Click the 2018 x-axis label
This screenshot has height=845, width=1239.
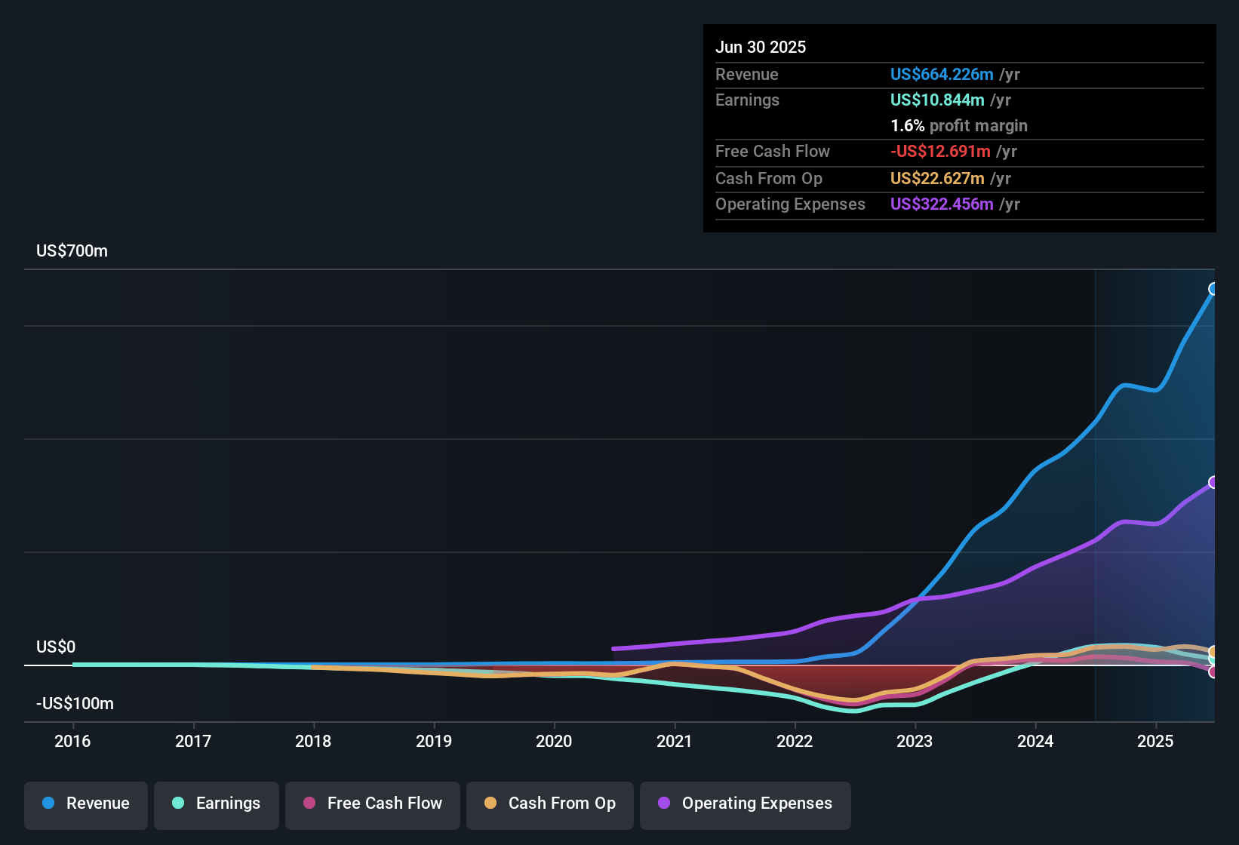click(x=313, y=741)
